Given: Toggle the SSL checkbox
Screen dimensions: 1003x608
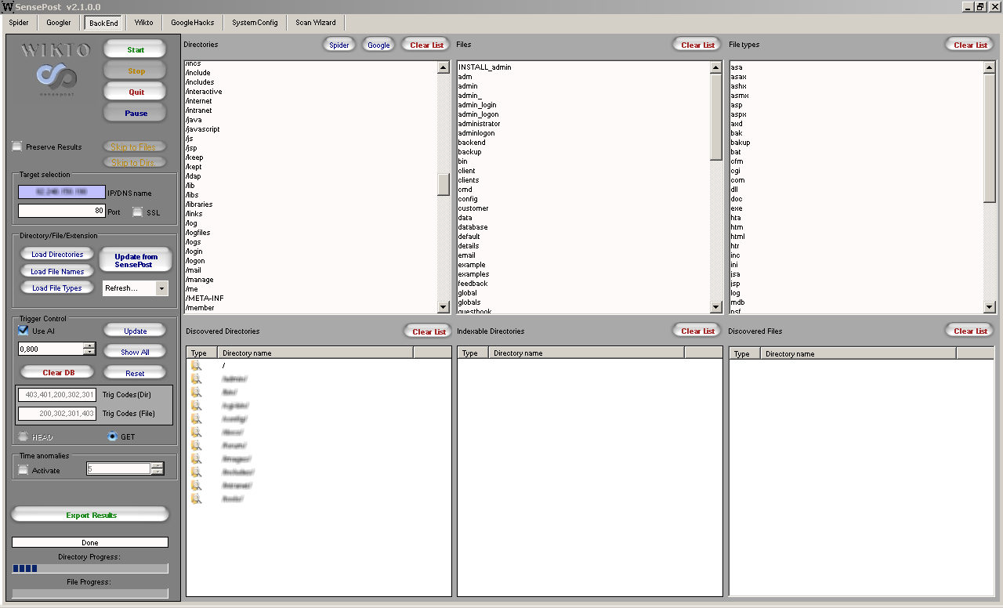Looking at the screenshot, I should (x=138, y=212).
